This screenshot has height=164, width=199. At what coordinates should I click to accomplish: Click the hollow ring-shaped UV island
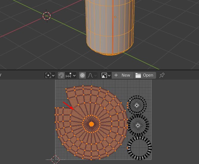(139, 148)
